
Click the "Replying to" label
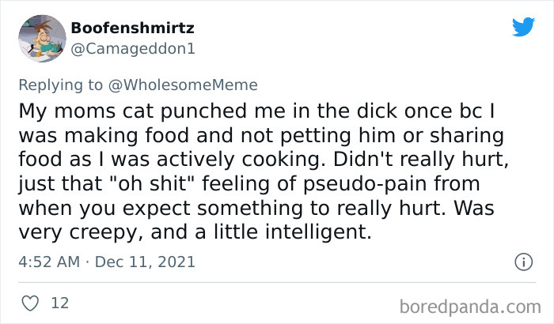tap(70, 85)
